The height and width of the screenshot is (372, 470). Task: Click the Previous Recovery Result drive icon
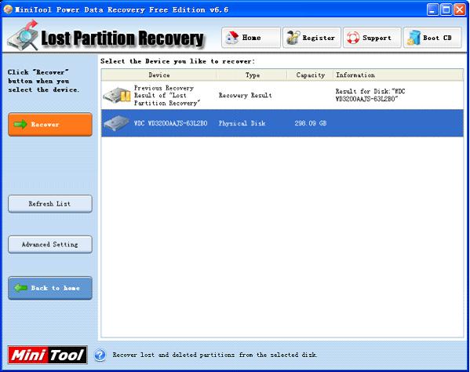(x=117, y=96)
